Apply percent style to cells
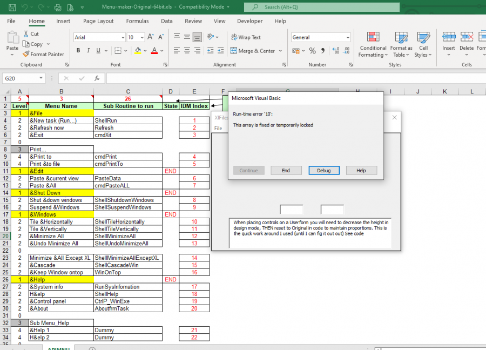This screenshot has width=486, height=350. (313, 51)
